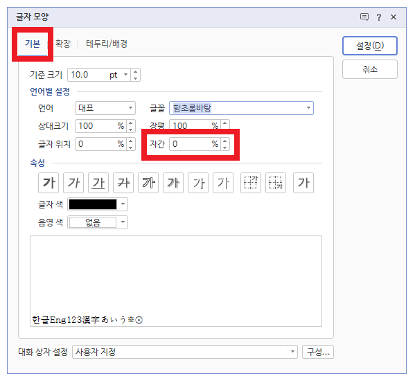Image resolution: width=415 pixels, height=383 pixels.
Task: Increase 상대크기 with the up arrow
Action: tap(130, 123)
